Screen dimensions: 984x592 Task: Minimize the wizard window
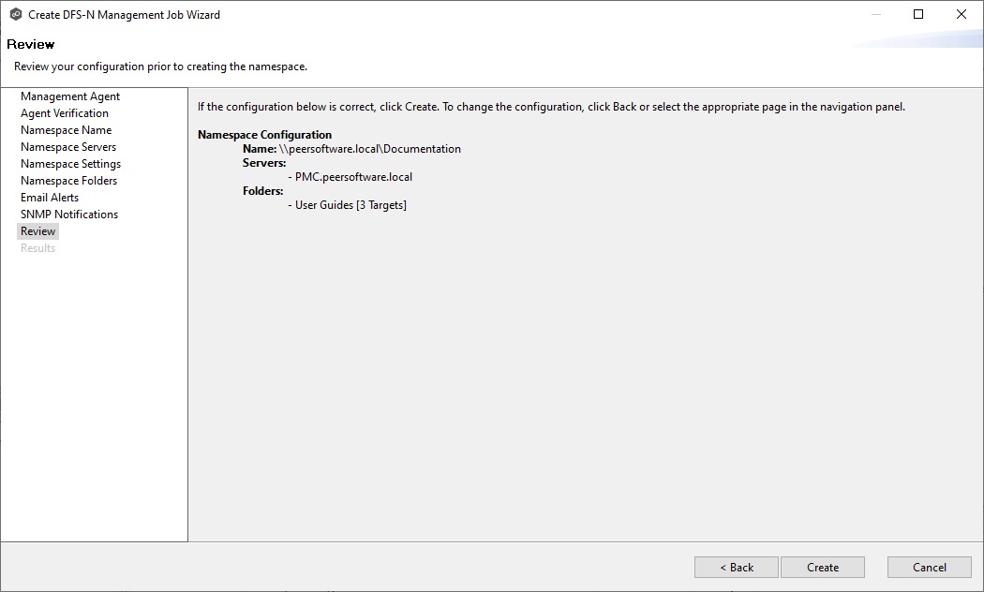[x=875, y=15]
